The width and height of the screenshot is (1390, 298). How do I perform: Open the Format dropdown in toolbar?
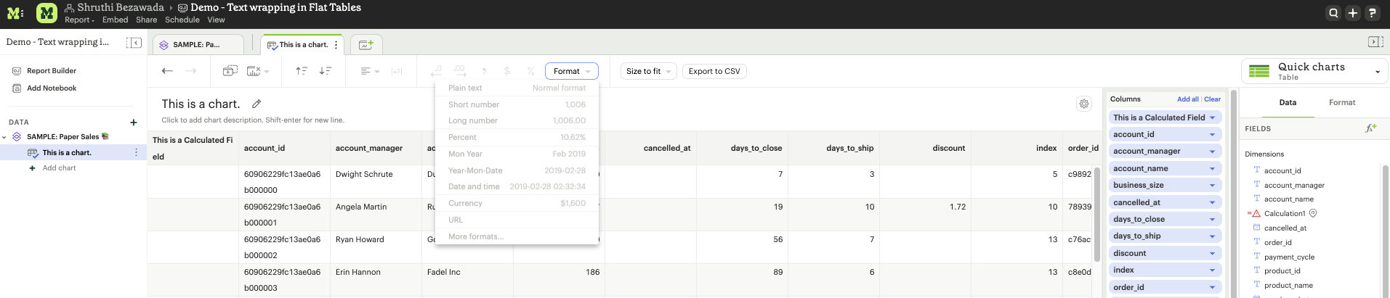click(x=571, y=71)
